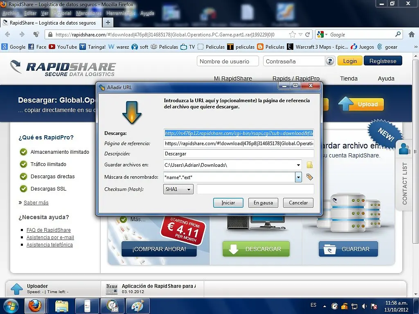Expand the rename mask dropdown arrow

pyautogui.click(x=298, y=177)
